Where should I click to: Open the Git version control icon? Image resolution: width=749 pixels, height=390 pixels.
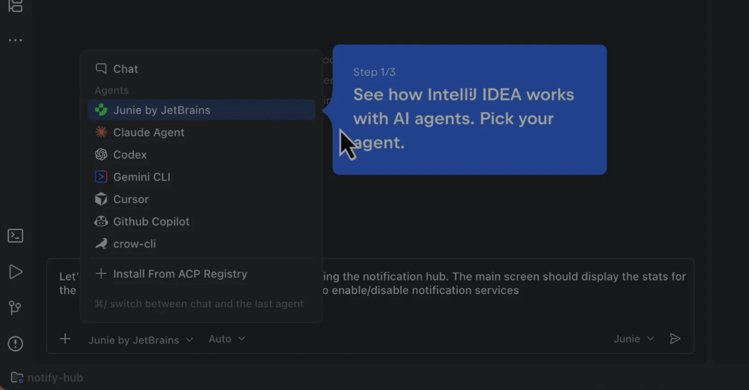(15, 308)
